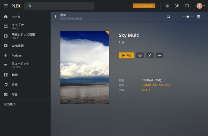Open the three-dot more options button
This screenshot has height=136, width=208.
click(160, 55)
